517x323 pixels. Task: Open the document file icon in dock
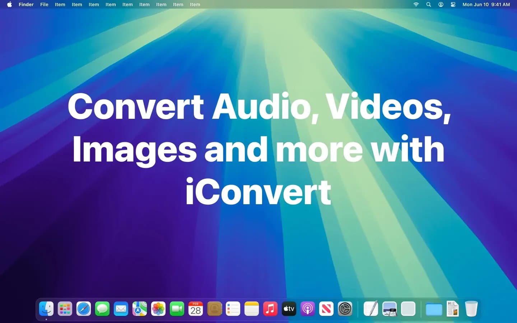tap(453, 309)
